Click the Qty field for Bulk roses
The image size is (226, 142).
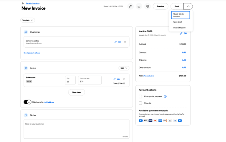pyautogui.click(x=70, y=80)
